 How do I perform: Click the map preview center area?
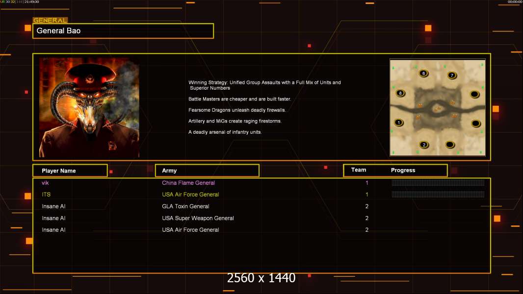(438, 107)
